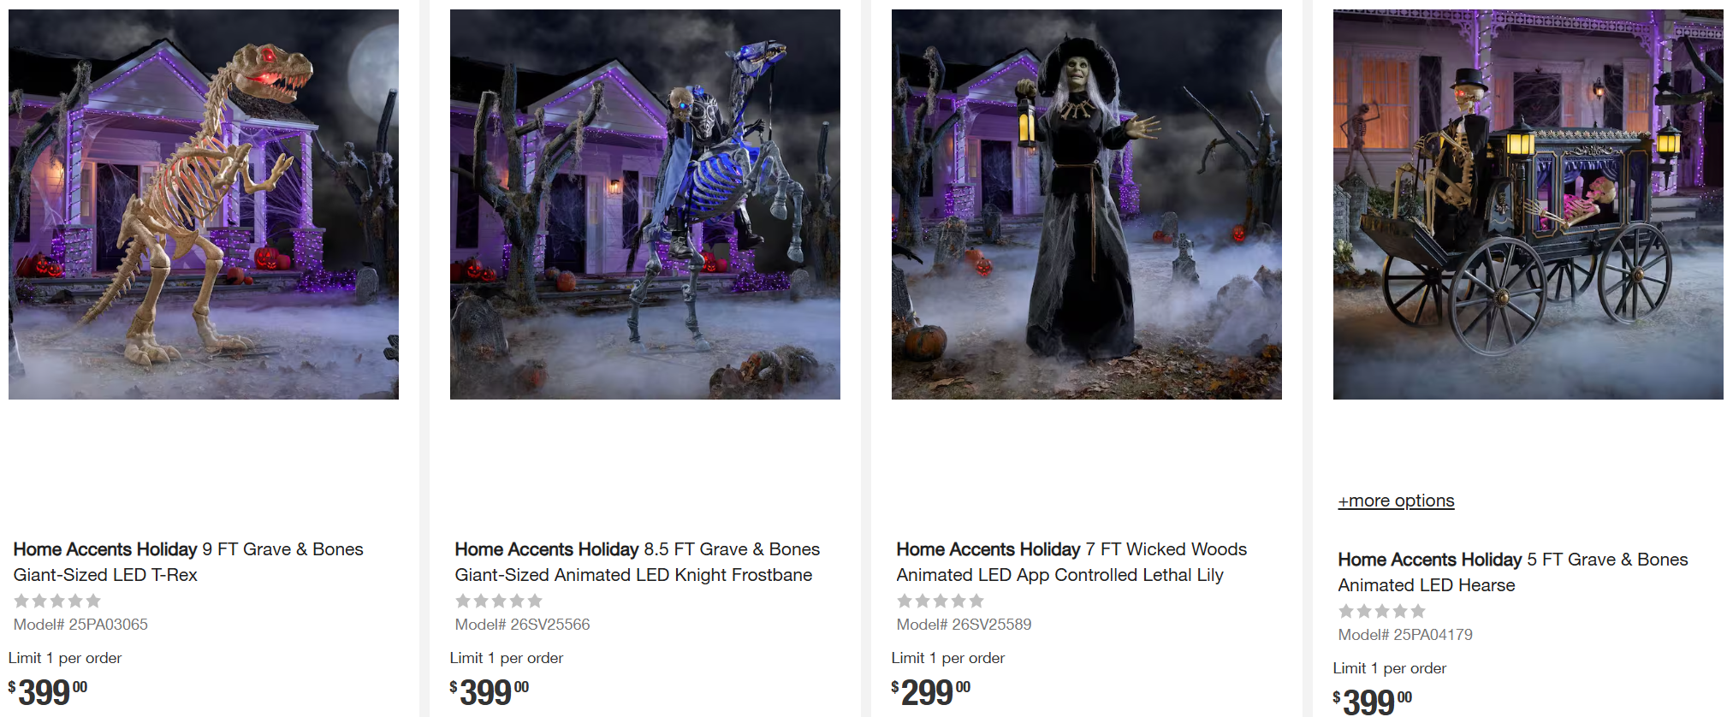Click the Lethal Lily star rating icons
This screenshot has height=717, width=1733.
coord(941,601)
